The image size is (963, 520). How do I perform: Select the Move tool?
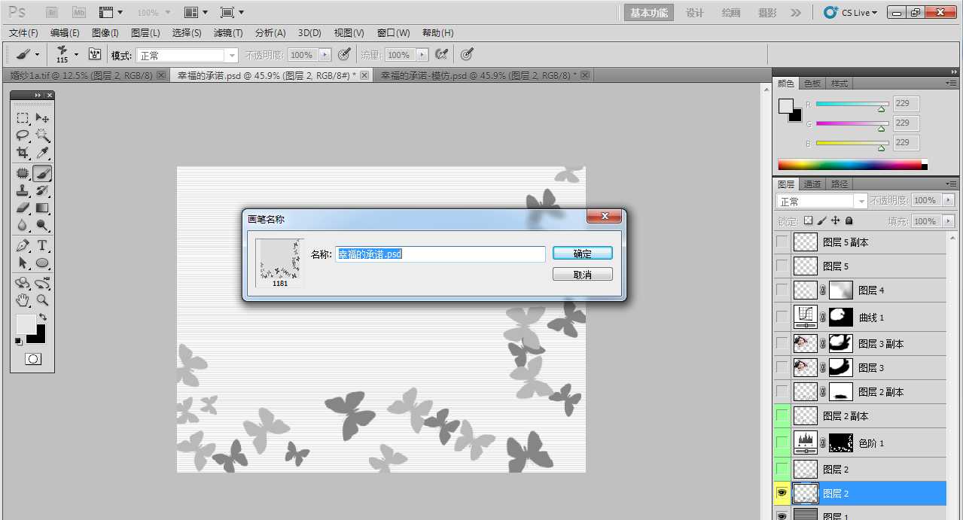[43, 118]
